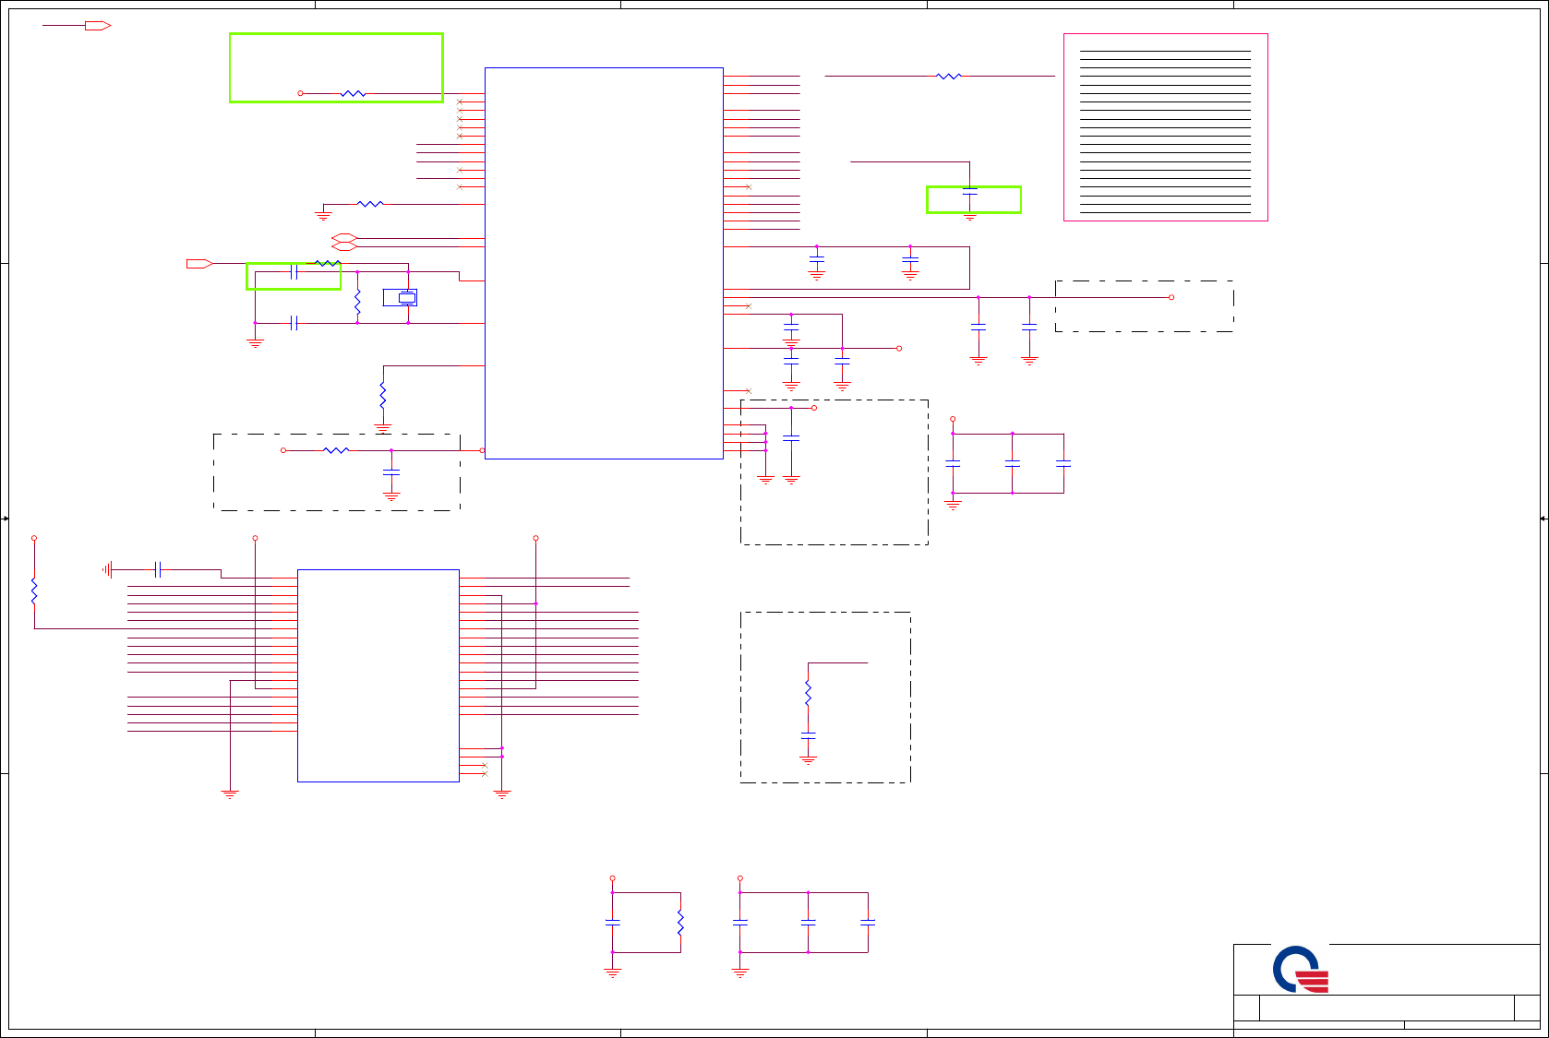Select the resistor paralleled with the bottom capacitor
The height and width of the screenshot is (1038, 1549).
680,923
